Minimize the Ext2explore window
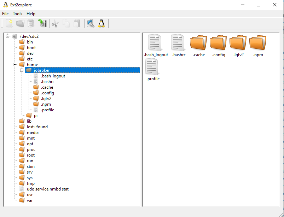284x217 pixels. [x=243, y=5]
